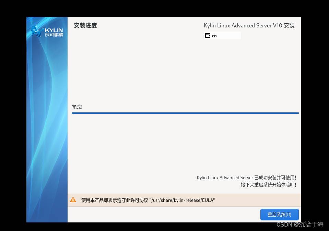Click the completed blue installation progress bar
The height and width of the screenshot is (231, 329).
pos(185,113)
